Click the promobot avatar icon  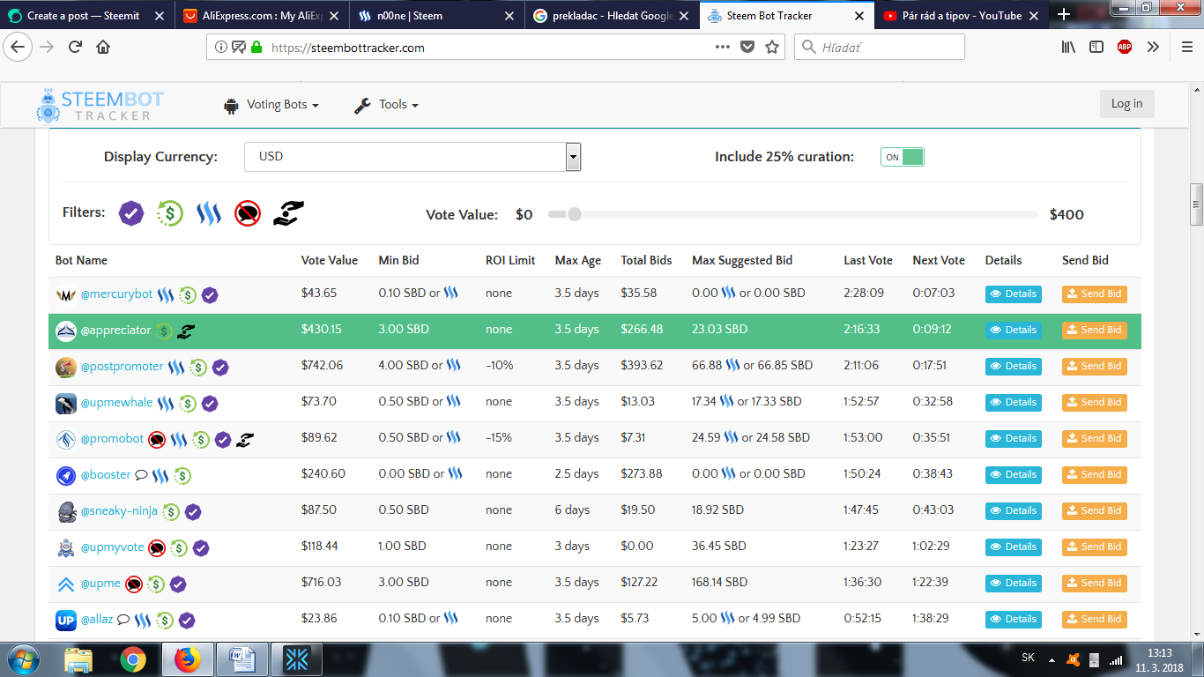65,439
